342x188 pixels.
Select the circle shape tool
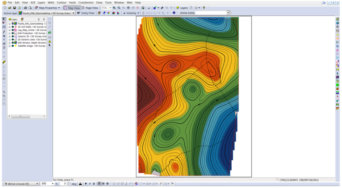[x=114, y=184]
